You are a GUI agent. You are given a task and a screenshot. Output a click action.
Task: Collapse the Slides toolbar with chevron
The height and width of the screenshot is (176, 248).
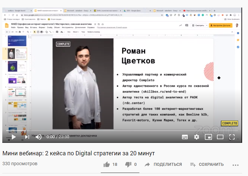point(232,32)
